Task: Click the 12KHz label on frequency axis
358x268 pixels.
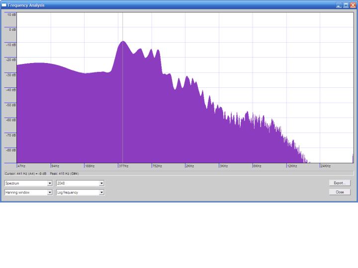Action: click(x=291, y=166)
